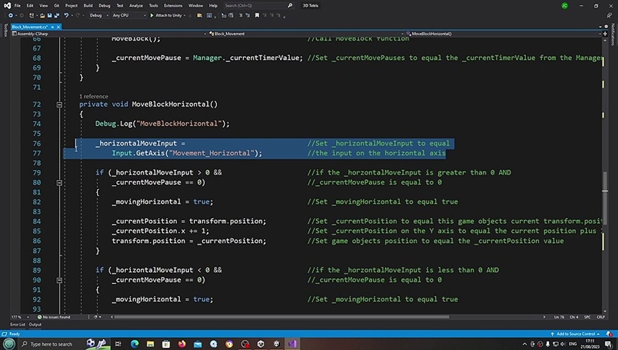Switch to the Output tab

pyautogui.click(x=35, y=324)
